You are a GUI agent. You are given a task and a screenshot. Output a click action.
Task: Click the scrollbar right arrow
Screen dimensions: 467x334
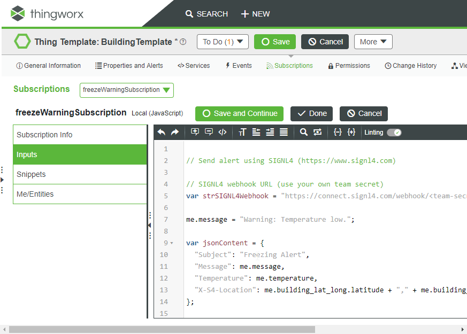pyautogui.click(x=463, y=330)
